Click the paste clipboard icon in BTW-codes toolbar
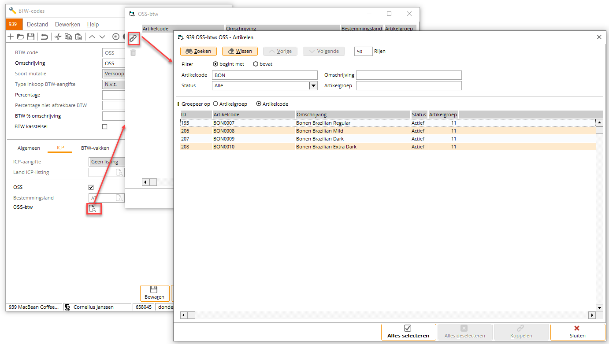The image size is (609, 344). [78, 37]
